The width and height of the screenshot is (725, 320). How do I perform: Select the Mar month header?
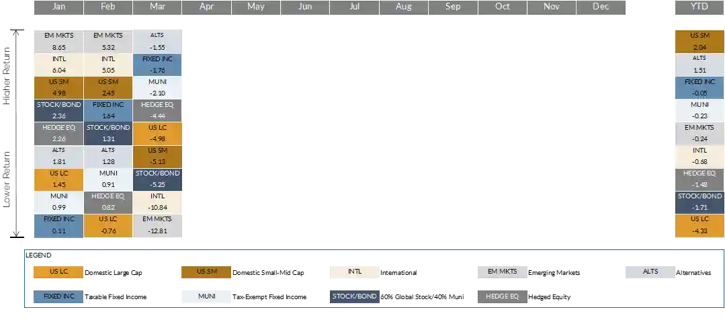(157, 7)
